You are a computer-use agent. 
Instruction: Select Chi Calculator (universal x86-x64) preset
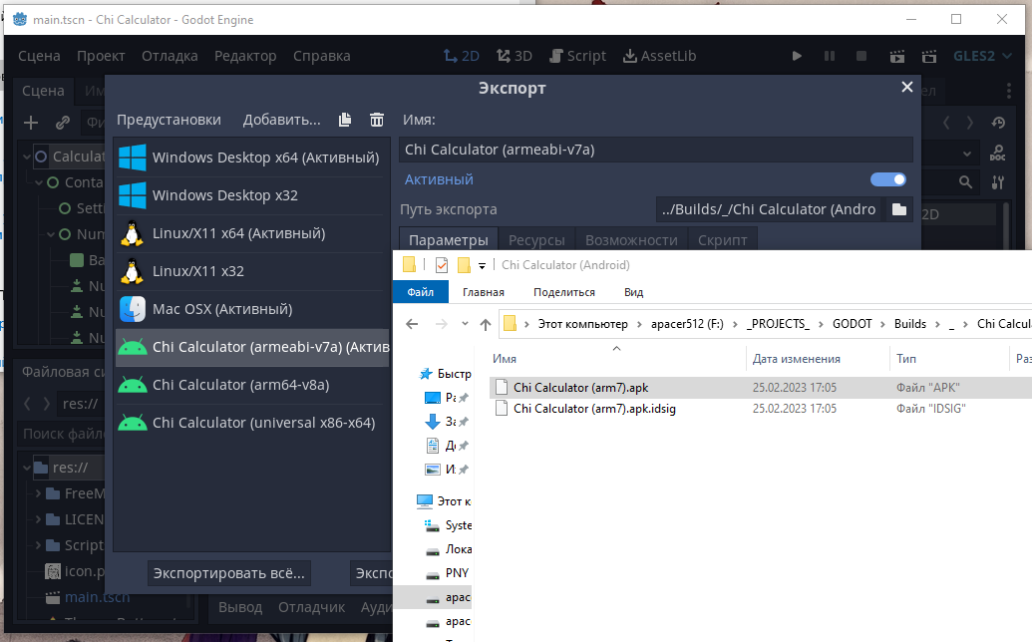pyautogui.click(x=250, y=423)
